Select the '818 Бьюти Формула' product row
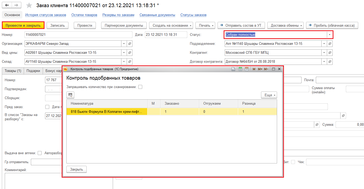Image resolution: width=364 pixels, height=189 pixels. [x=106, y=112]
